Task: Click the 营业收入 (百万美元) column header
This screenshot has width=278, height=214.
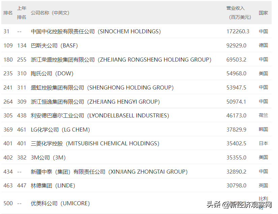Action: tap(239, 13)
